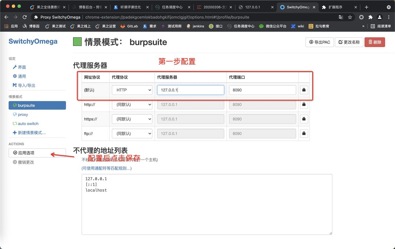395x249 pixels.
Task: Open the 应用 apps bookmark
Action: (x=11, y=26)
